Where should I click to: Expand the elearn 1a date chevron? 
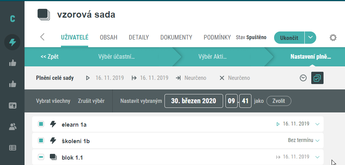click(317, 124)
